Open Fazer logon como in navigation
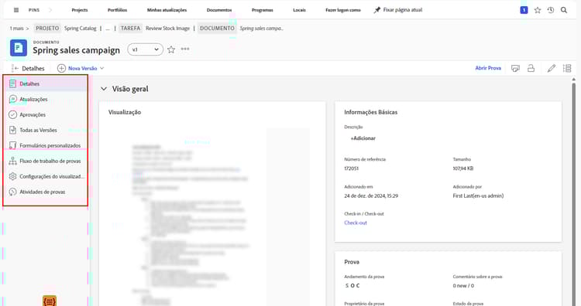The width and height of the screenshot is (581, 306). 343,10
